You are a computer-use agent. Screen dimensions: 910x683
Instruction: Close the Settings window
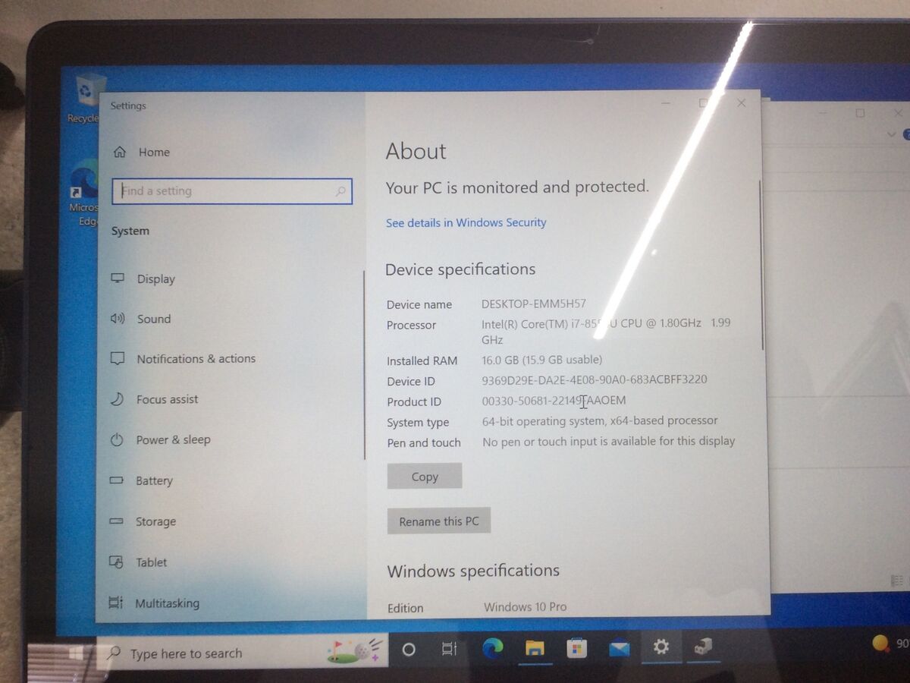742,102
